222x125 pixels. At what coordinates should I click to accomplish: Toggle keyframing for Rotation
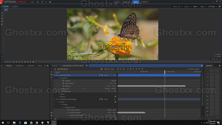pos(63,91)
